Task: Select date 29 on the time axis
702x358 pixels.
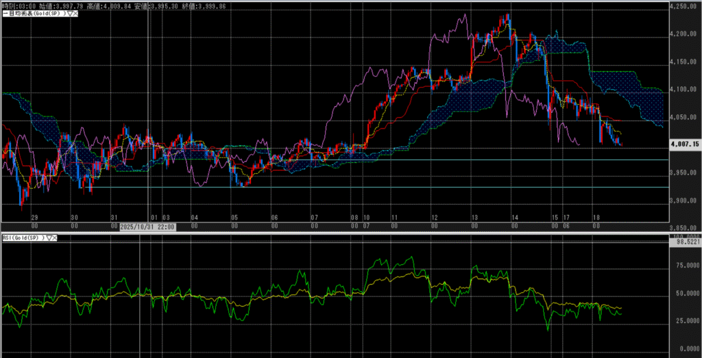Action: tap(33, 216)
